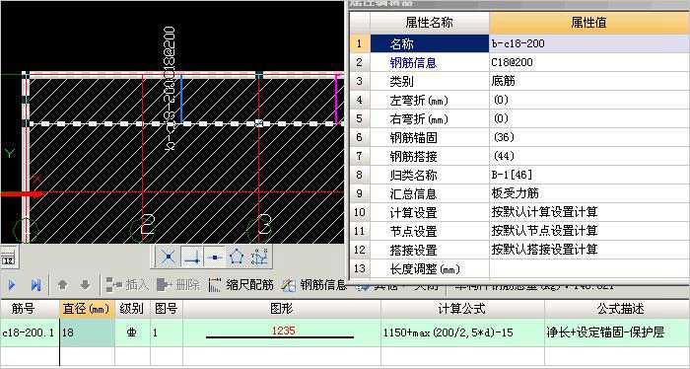Image resolution: width=690 pixels, height=369 pixels.
Task: Select the intersection point snap icon
Action: point(168,257)
